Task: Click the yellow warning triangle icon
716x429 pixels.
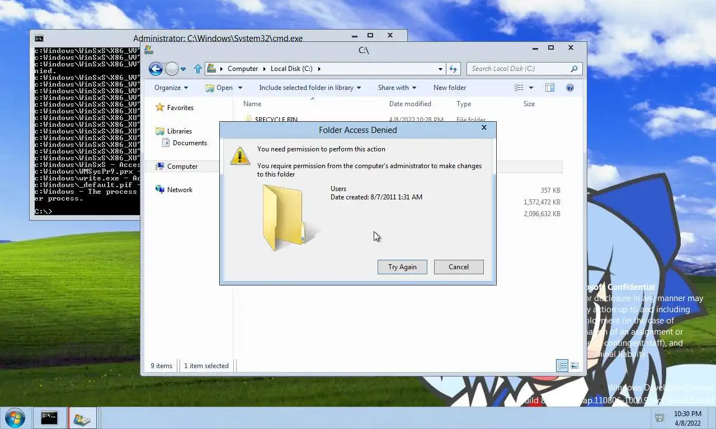Action: tap(240, 156)
